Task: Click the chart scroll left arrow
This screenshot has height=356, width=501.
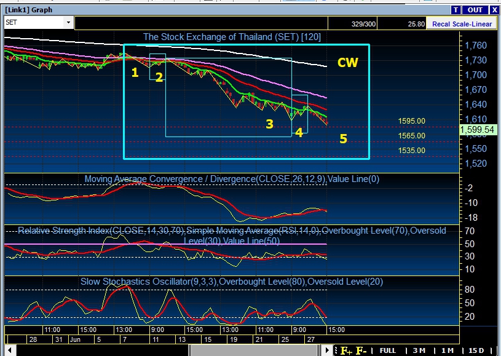Action: 10,350
